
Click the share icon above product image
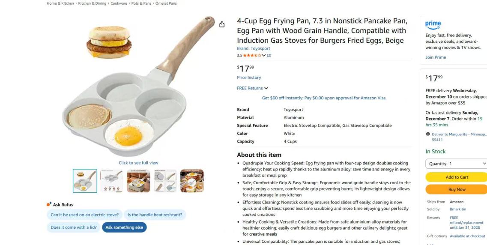222,24
